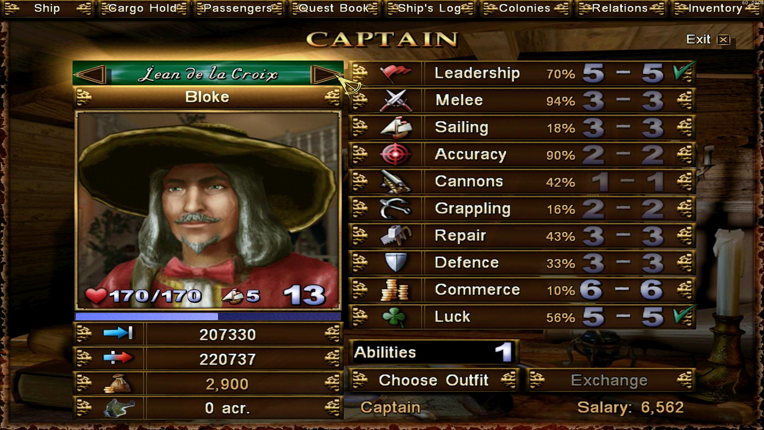764x430 pixels.
Task: Click the grappling hook icon
Action: click(x=396, y=209)
